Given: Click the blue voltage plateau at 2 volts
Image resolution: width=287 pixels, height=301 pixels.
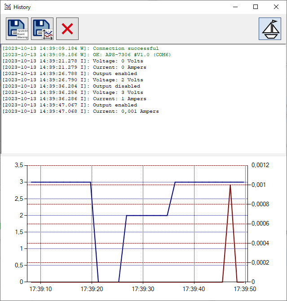Looking at the screenshot, I should point(147,215).
